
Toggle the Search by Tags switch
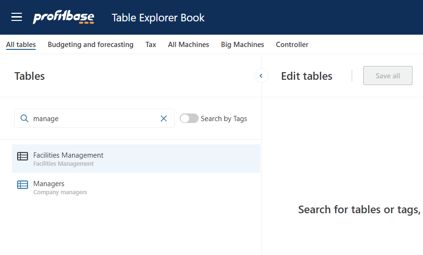[x=189, y=119]
